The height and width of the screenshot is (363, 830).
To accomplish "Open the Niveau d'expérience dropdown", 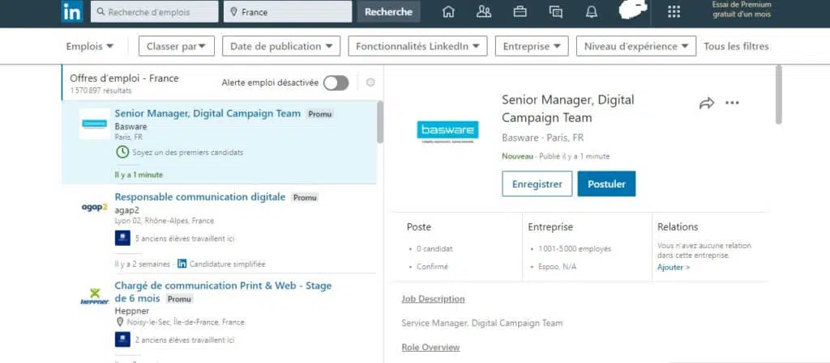I will coord(636,46).
